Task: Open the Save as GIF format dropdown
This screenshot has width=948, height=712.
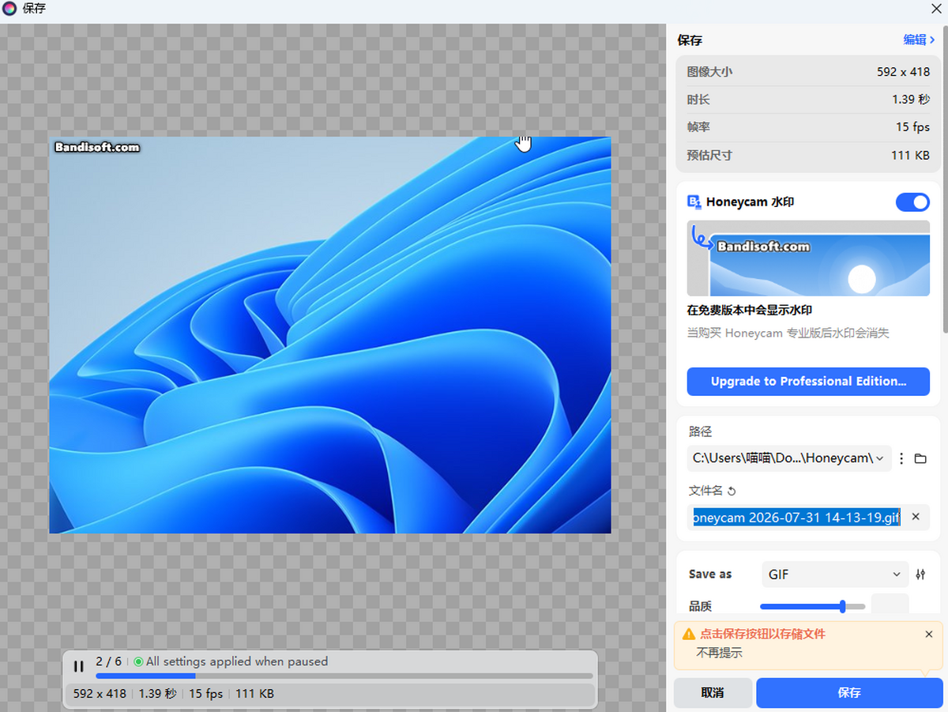Action: pyautogui.click(x=835, y=574)
